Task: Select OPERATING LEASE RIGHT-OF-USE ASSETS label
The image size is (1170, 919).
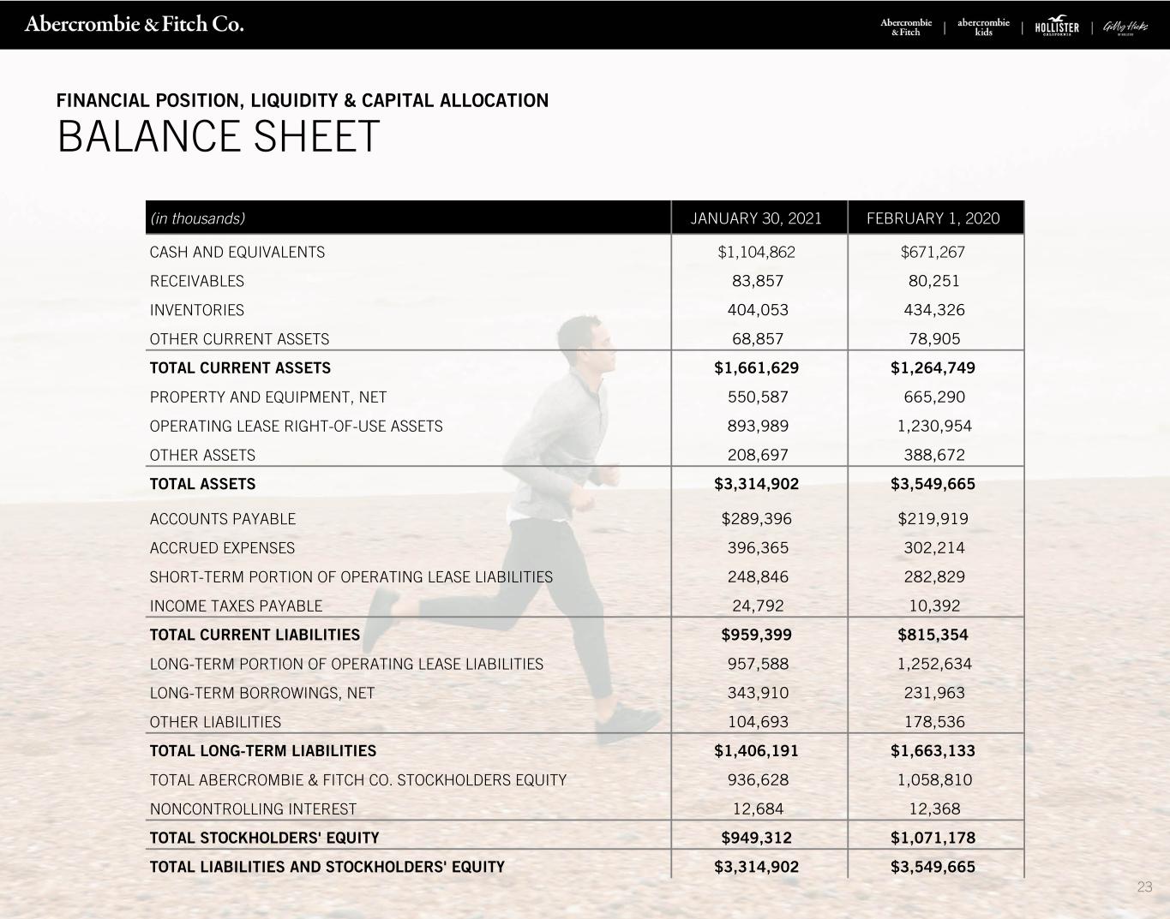Action: [x=297, y=427]
